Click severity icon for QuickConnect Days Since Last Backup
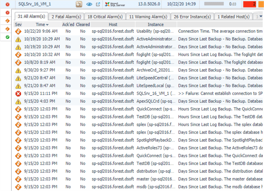Image resolution: width=264 pixels, height=191 pixels. tap(18, 156)
